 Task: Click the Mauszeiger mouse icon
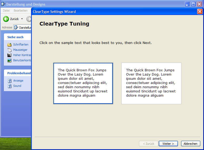[x=9, y=50]
